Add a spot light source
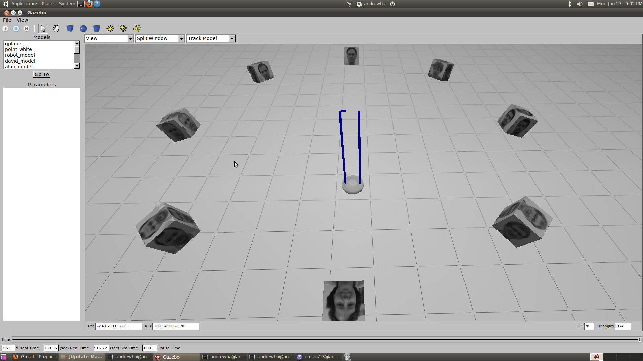The image size is (643, 361). [123, 28]
